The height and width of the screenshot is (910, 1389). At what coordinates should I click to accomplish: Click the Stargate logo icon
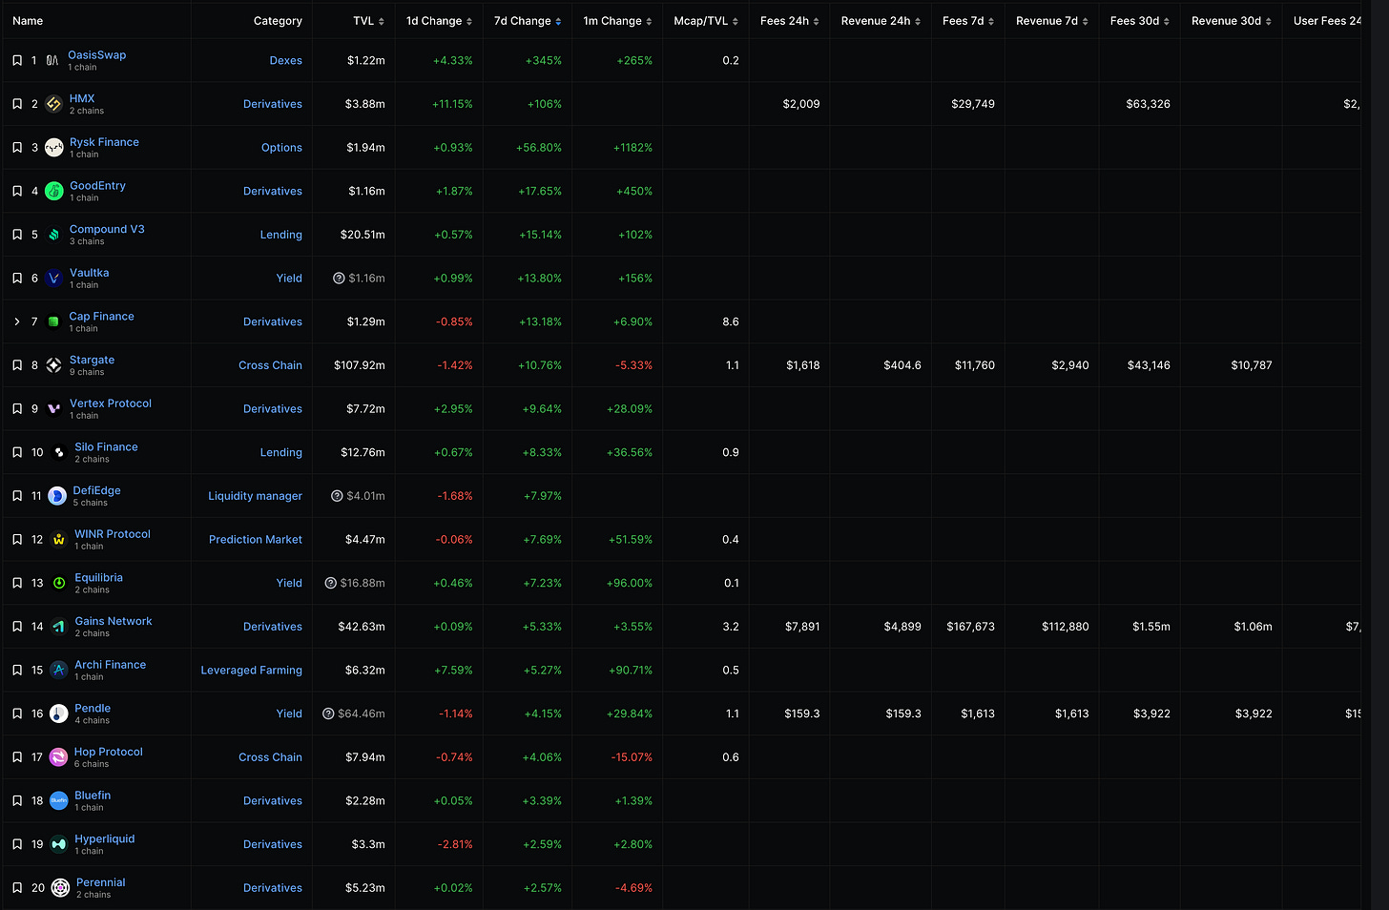coord(54,365)
